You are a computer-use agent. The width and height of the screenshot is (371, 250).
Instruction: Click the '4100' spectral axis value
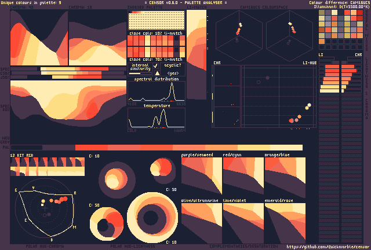pyautogui.click(x=132, y=104)
